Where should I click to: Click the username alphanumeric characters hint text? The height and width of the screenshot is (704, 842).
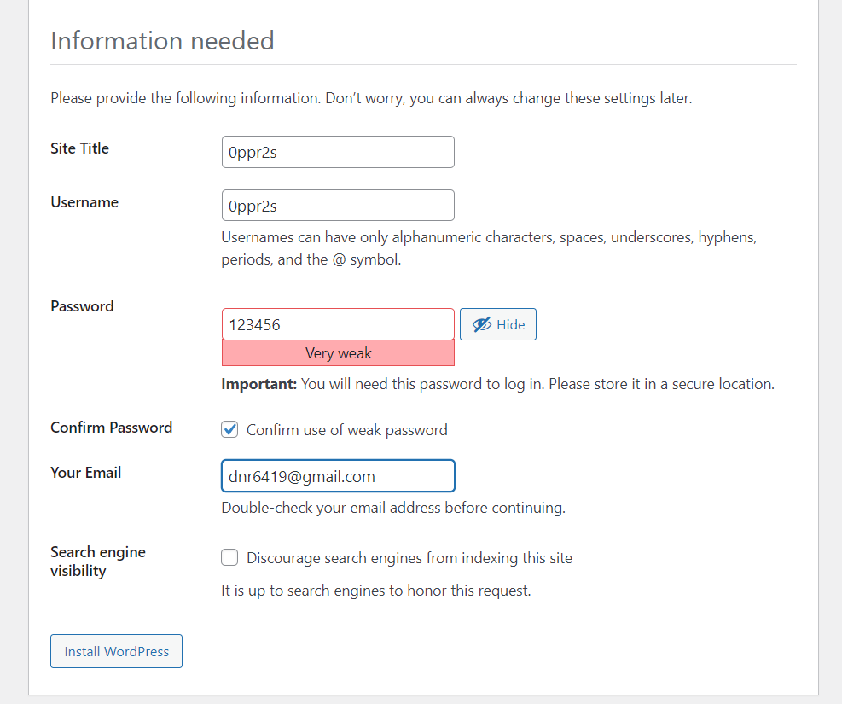pyautogui.click(x=489, y=248)
